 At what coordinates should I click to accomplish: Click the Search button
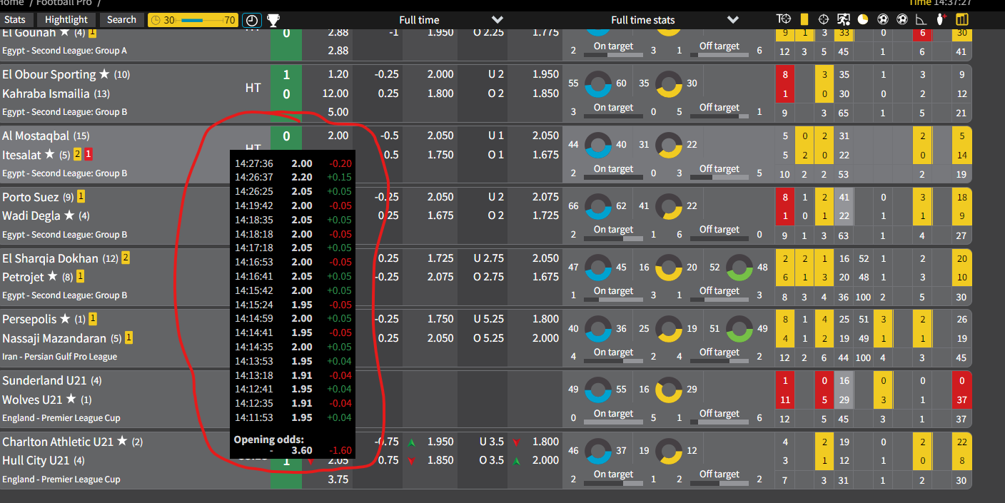pos(121,20)
